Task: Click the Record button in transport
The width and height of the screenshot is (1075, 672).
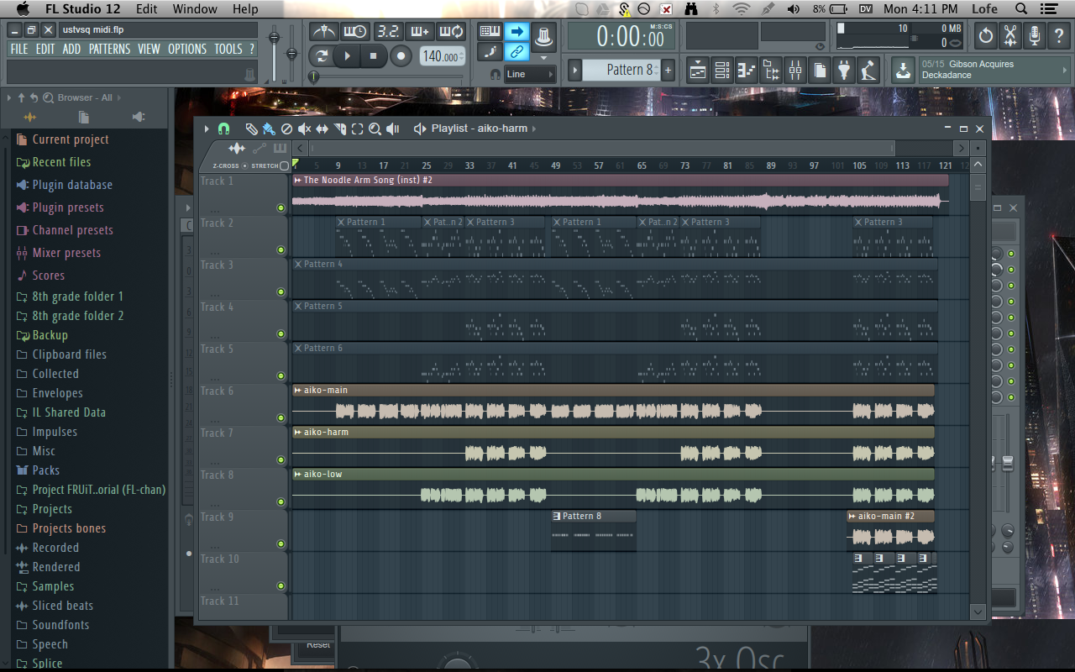Action: point(401,56)
